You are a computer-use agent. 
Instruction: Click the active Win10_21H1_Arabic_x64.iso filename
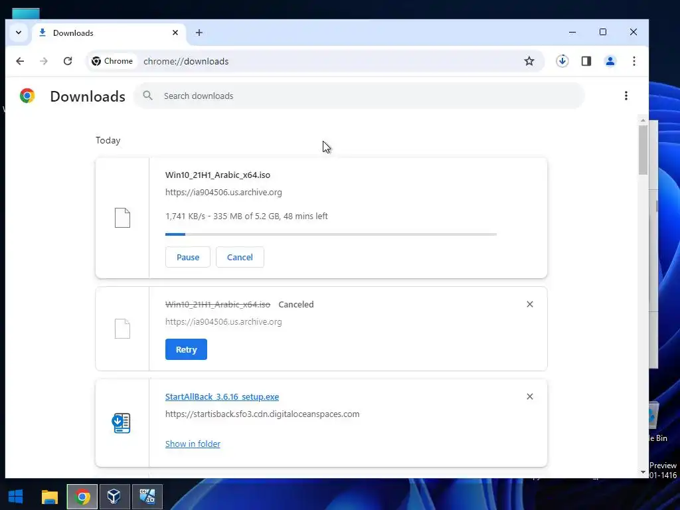click(218, 175)
